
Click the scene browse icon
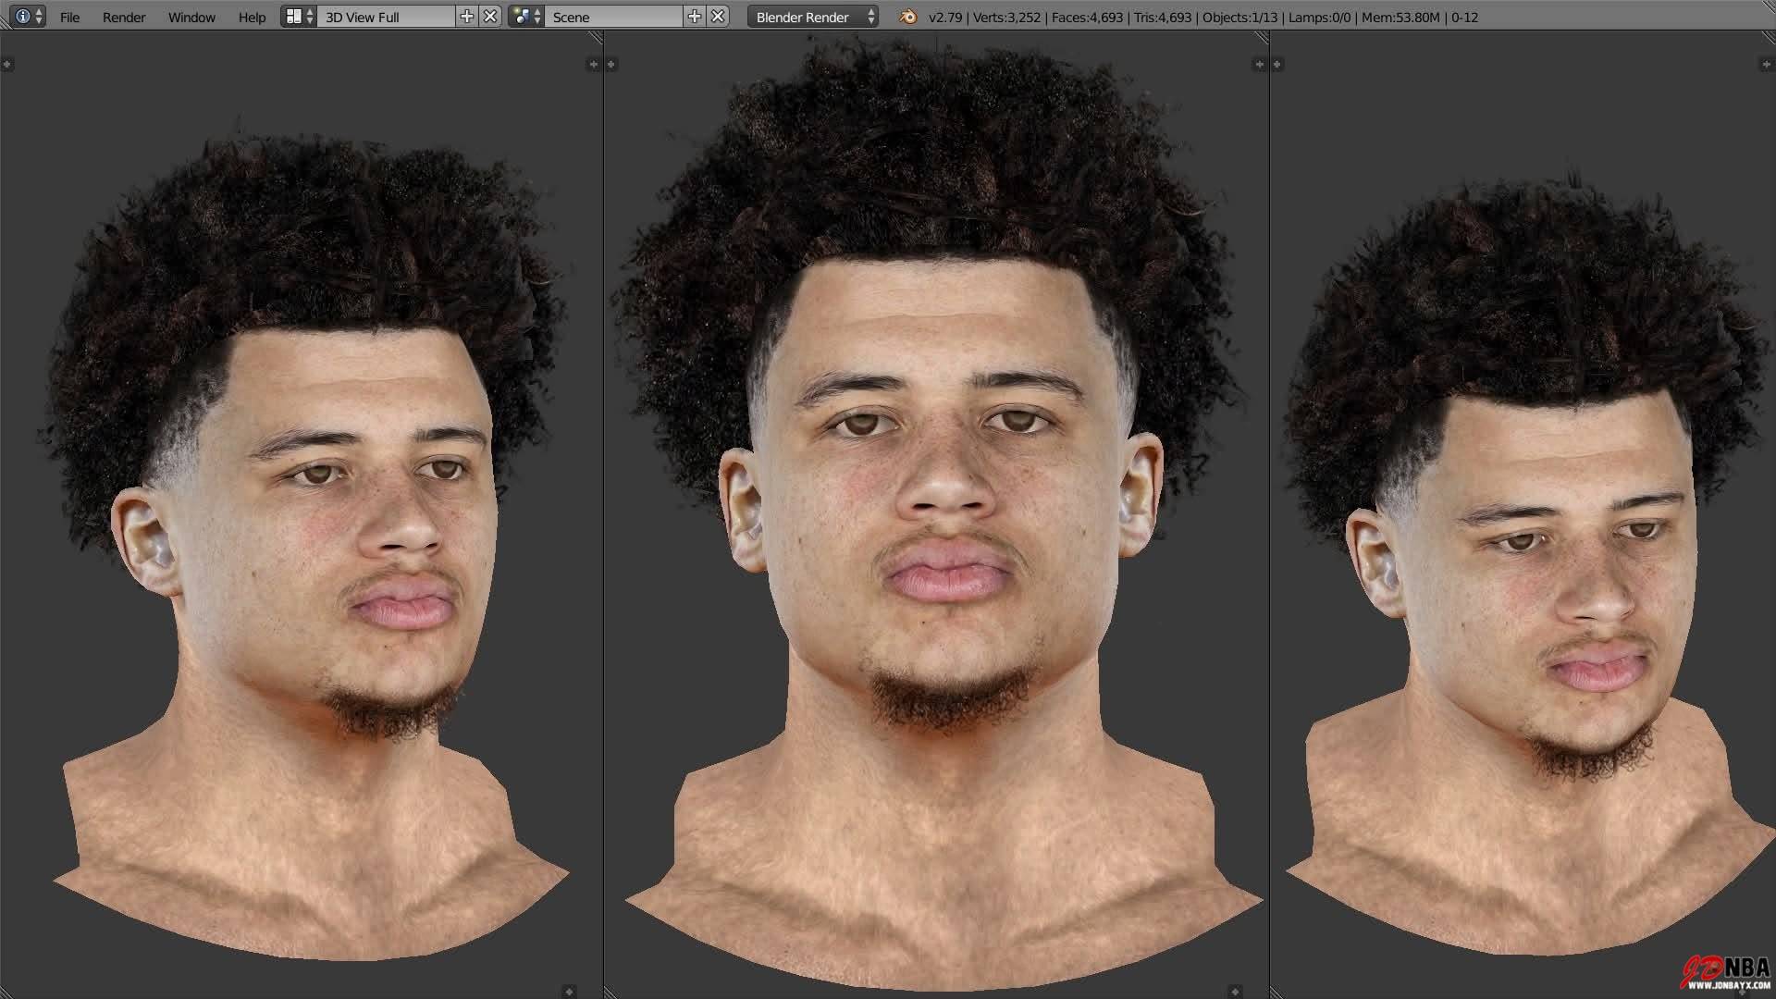(522, 17)
